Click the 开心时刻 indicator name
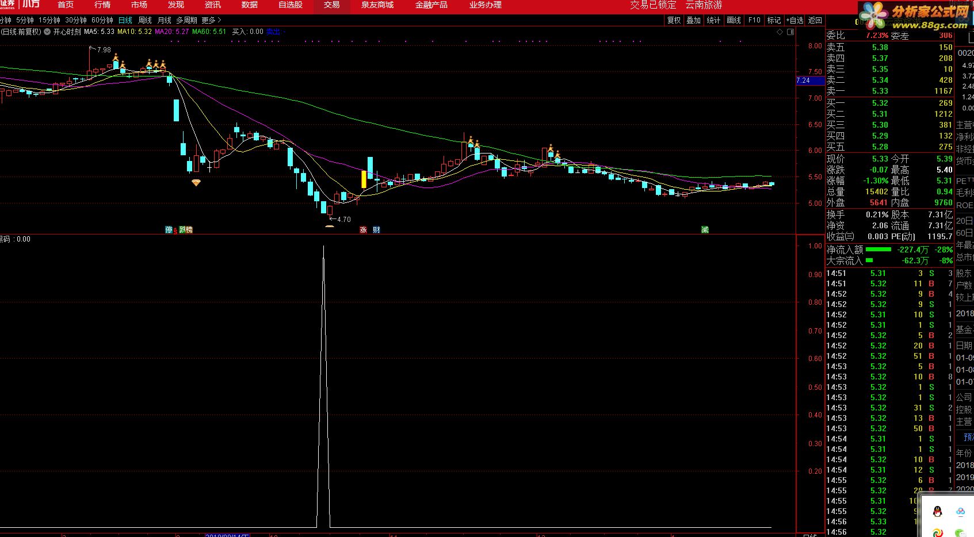This screenshot has height=537, width=974. pyautogui.click(x=67, y=32)
